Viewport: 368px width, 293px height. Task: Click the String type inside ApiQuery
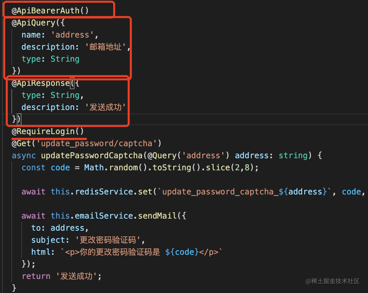pos(65,59)
